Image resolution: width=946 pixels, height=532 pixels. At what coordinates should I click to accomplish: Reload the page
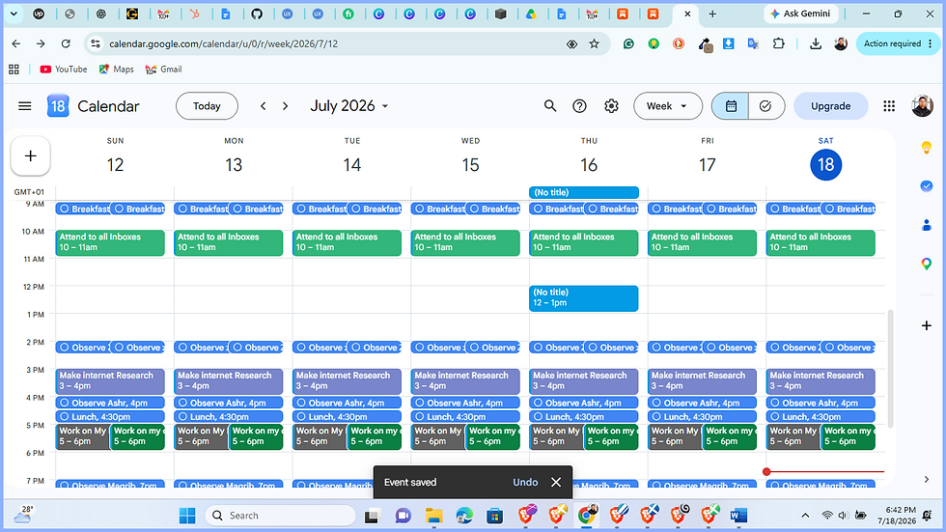(x=66, y=43)
